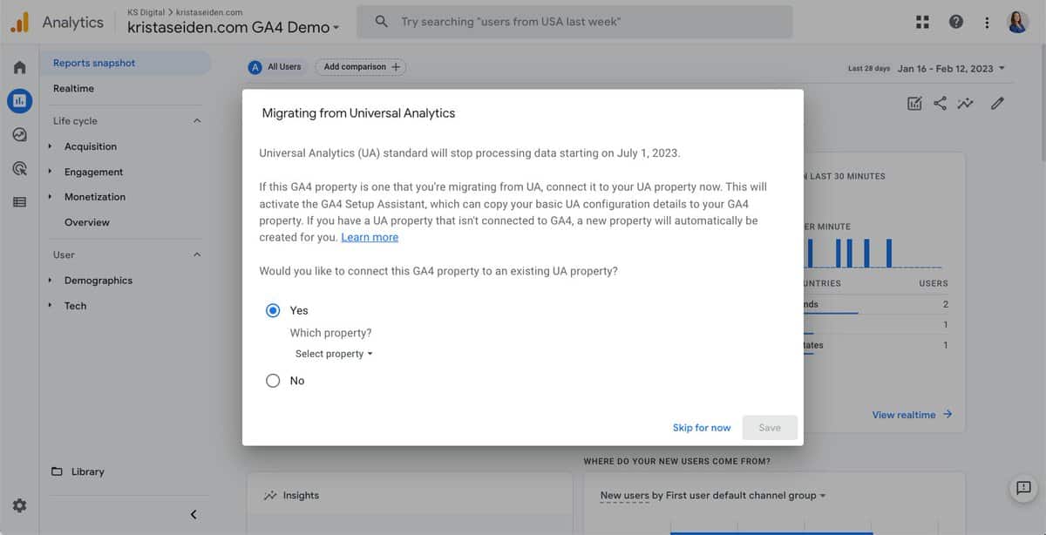Click the Learn more link
The image size is (1046, 535).
[x=369, y=236]
